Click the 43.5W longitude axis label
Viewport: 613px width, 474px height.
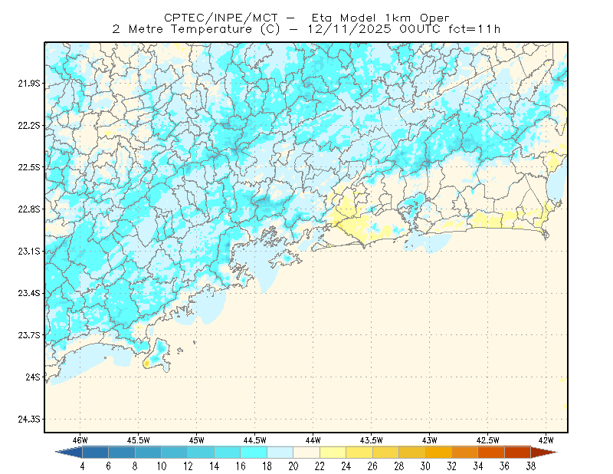click(x=371, y=440)
